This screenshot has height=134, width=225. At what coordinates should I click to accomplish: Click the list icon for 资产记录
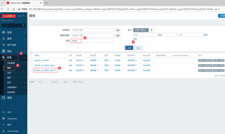(x=3, y=45)
